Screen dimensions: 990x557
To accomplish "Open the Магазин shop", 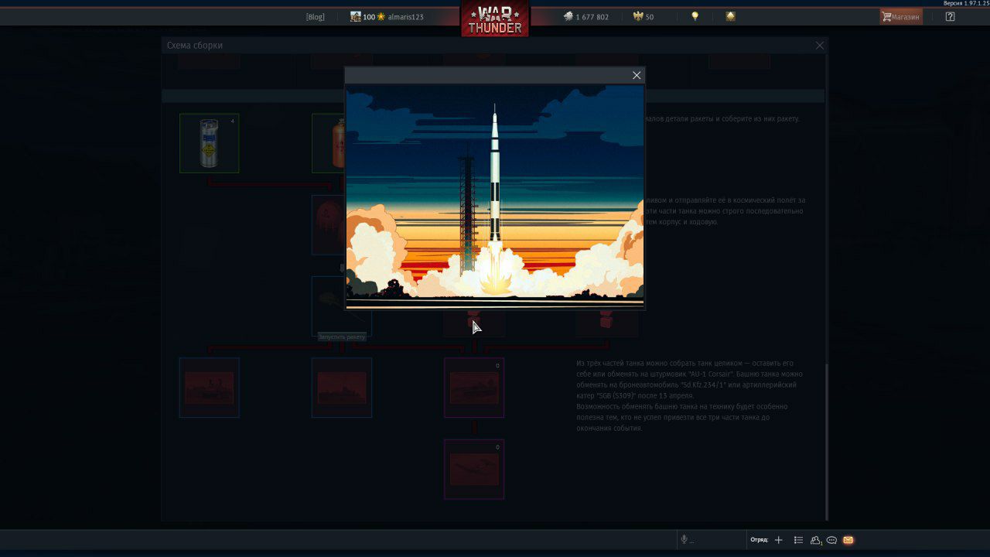I will click(901, 16).
